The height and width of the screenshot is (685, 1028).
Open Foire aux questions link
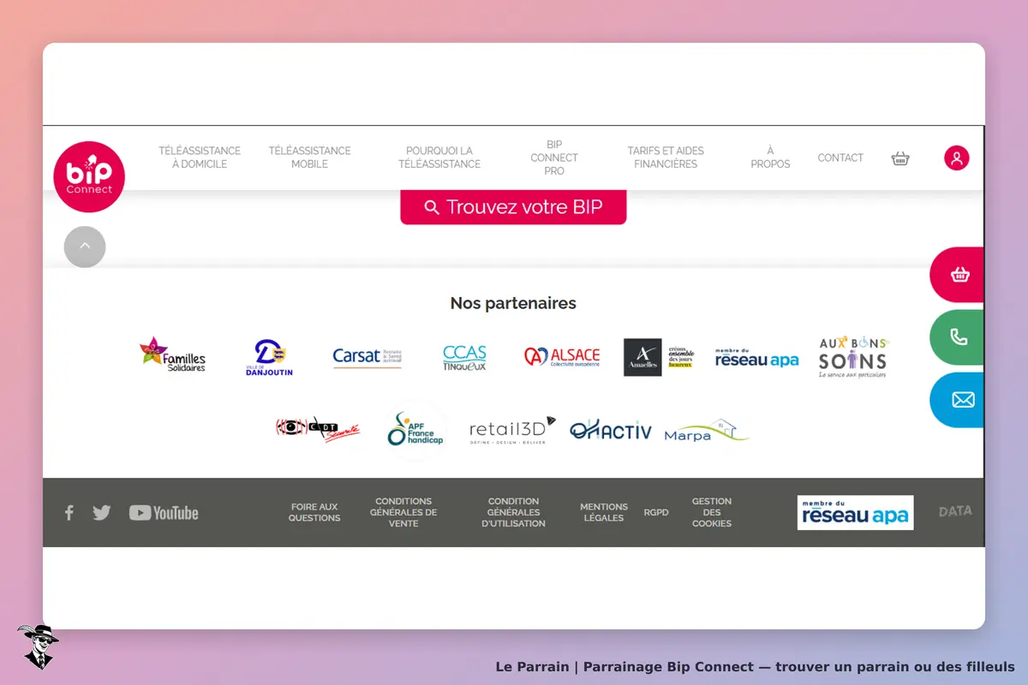pos(314,512)
